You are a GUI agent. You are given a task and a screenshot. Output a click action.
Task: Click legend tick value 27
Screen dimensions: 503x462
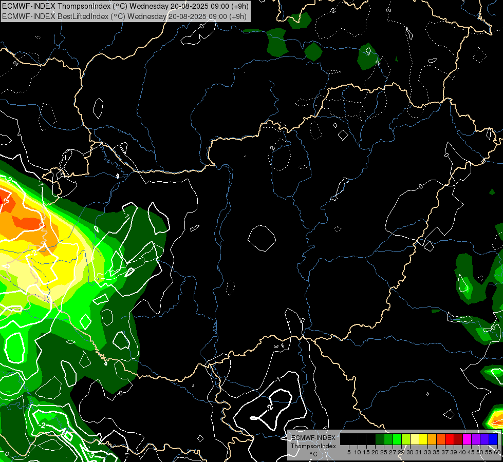(393, 452)
